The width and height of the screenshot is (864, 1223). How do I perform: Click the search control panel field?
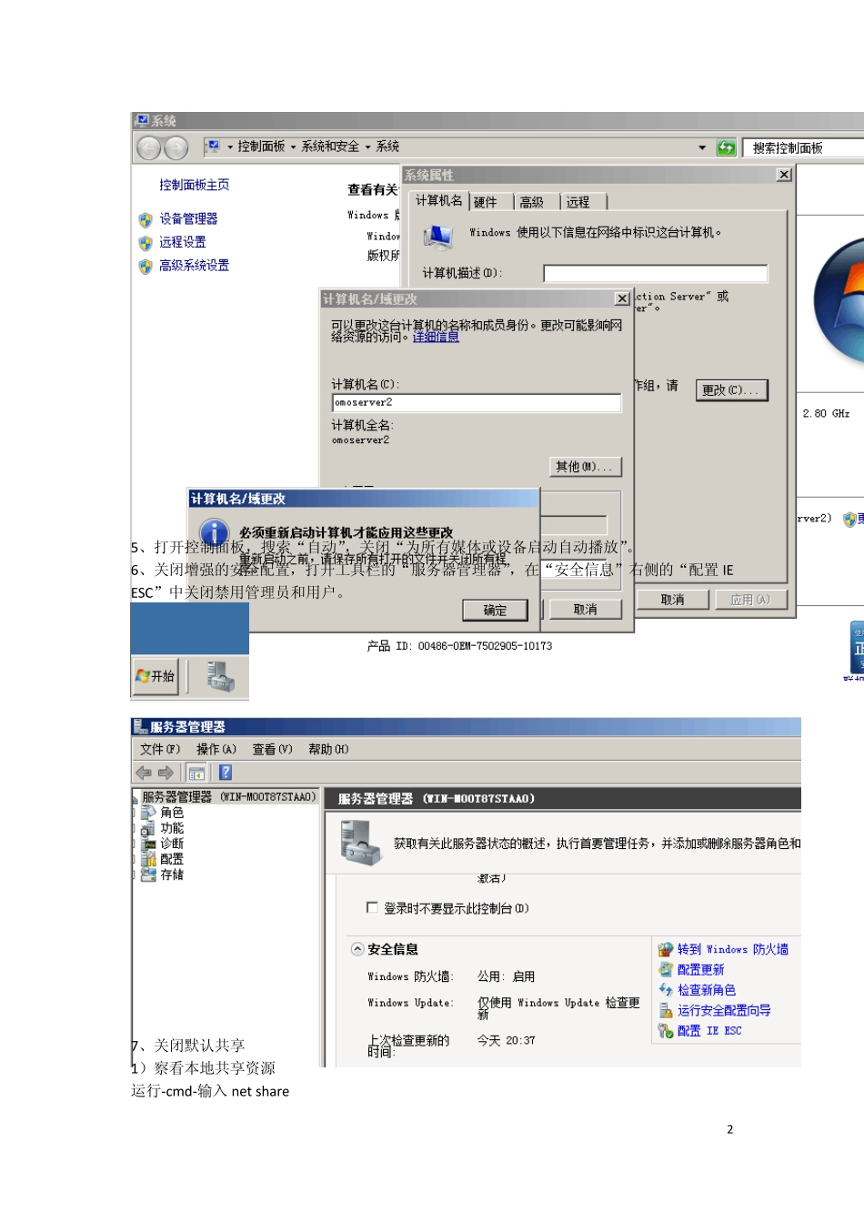[805, 147]
